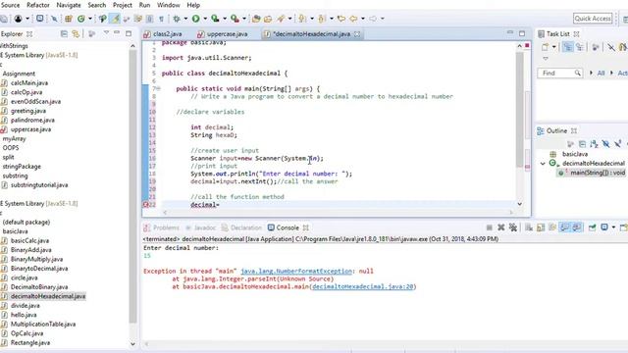The image size is (628, 353).
Task: Toggle the Mark Occurrences highlighter icon
Action: 116,19
